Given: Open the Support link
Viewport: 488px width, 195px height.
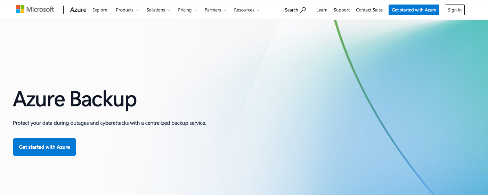Looking at the screenshot, I should (342, 10).
